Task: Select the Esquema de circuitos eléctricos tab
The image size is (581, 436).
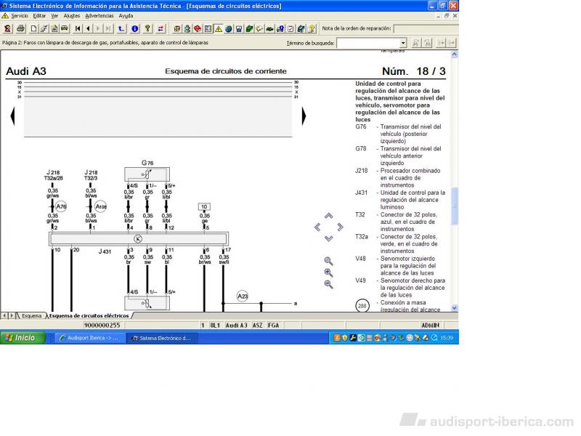Action: click(x=89, y=316)
